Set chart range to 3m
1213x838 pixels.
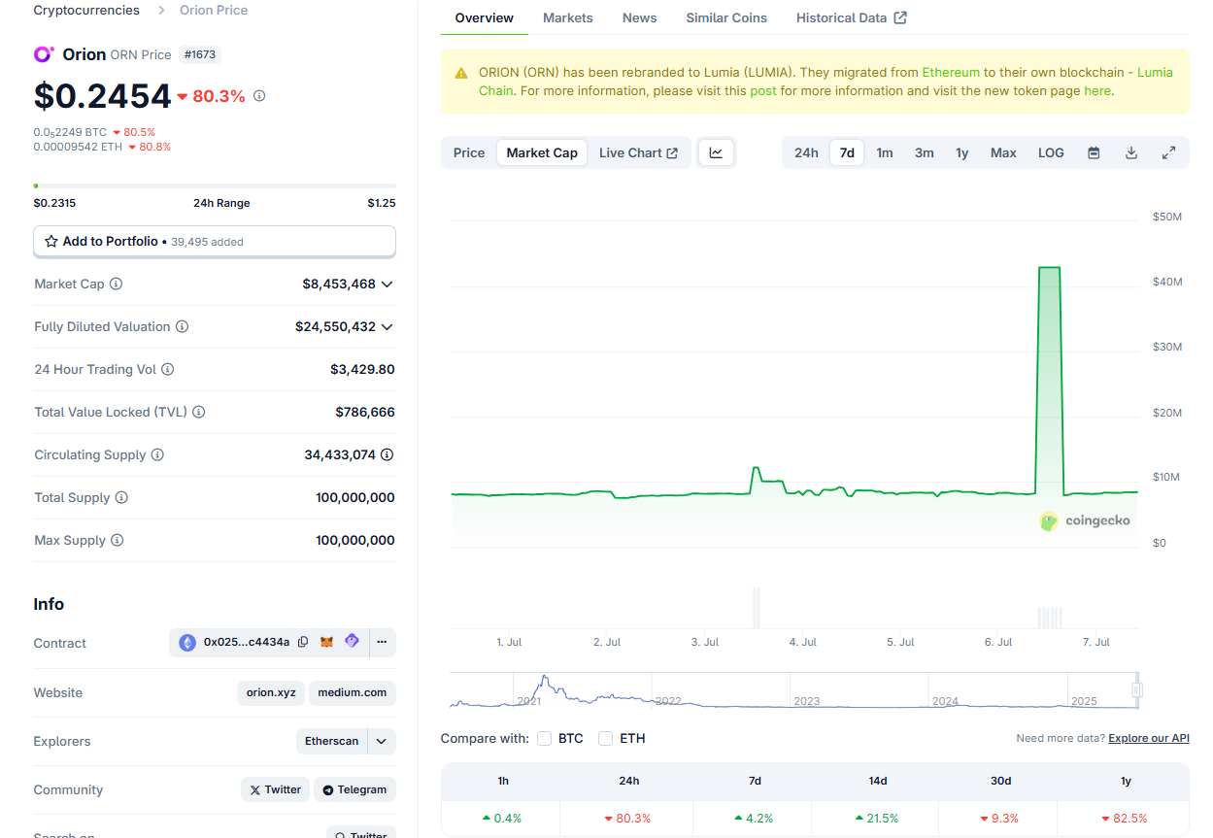(925, 152)
